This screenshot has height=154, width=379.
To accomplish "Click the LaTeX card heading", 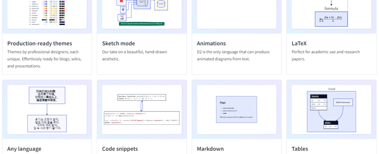I will (299, 43).
